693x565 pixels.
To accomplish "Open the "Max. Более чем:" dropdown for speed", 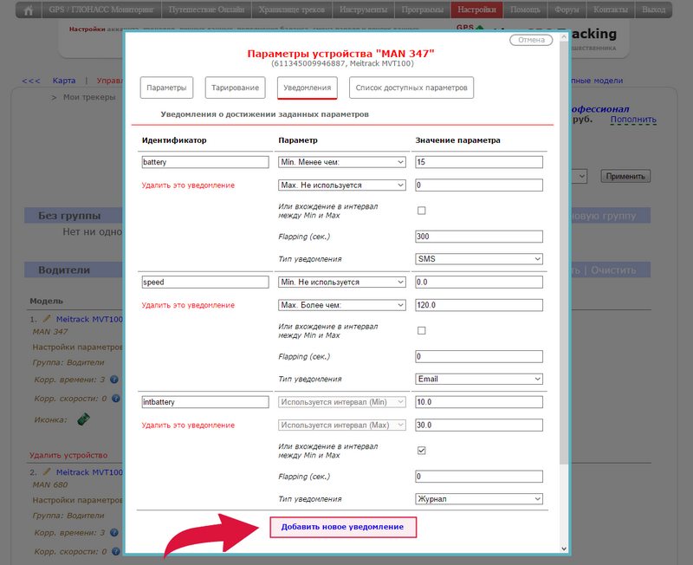I will tap(341, 305).
